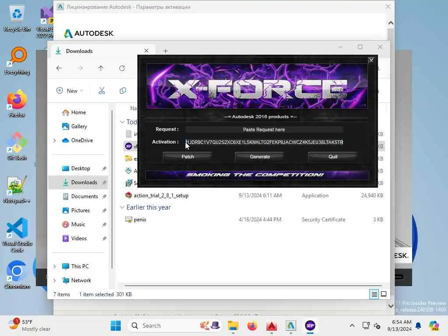Screen dimensions: 448x336
Task: Click the pin icon beside Pictures
Action: 104,210
